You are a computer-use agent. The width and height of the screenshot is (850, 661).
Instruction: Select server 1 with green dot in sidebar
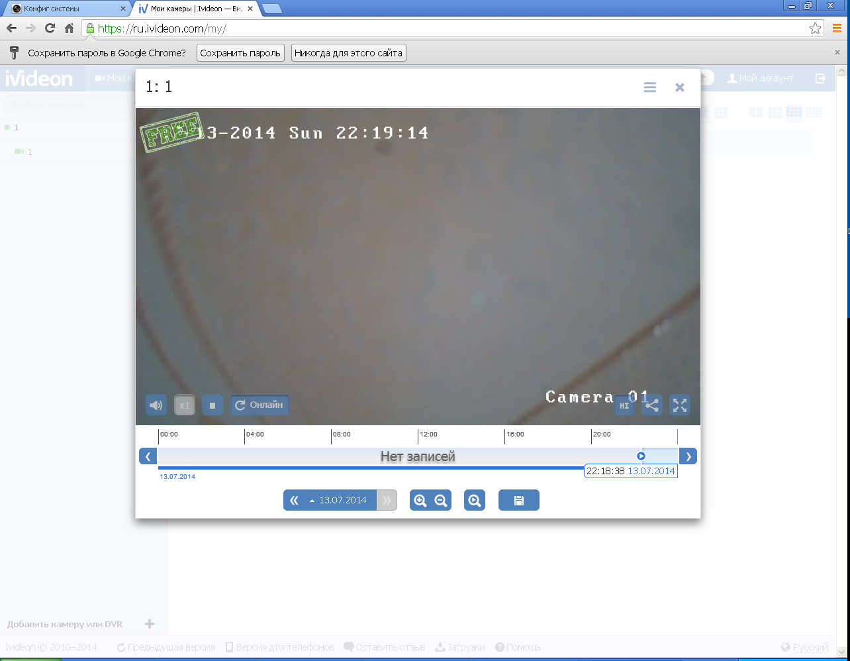(12, 127)
